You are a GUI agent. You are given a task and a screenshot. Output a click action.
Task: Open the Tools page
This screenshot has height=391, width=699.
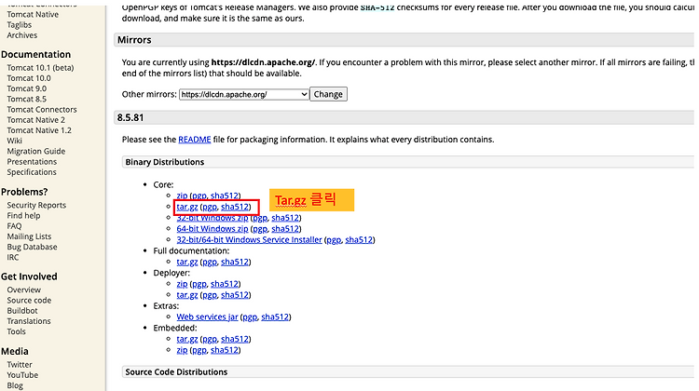coord(16,331)
